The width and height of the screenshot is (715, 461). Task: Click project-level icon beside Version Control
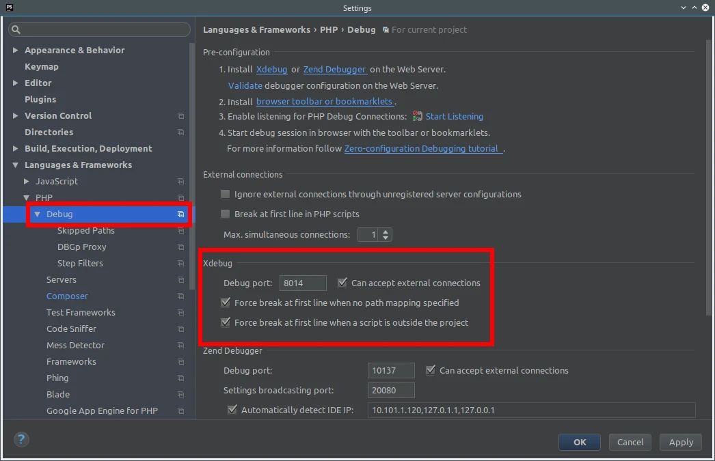pyautogui.click(x=180, y=116)
